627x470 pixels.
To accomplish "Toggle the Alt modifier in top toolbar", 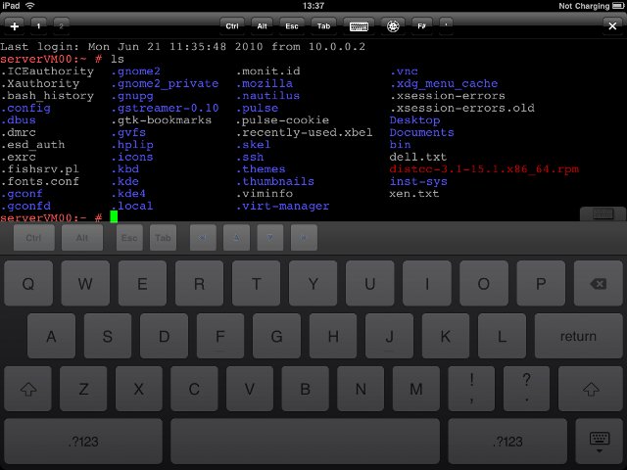I will pos(263,24).
